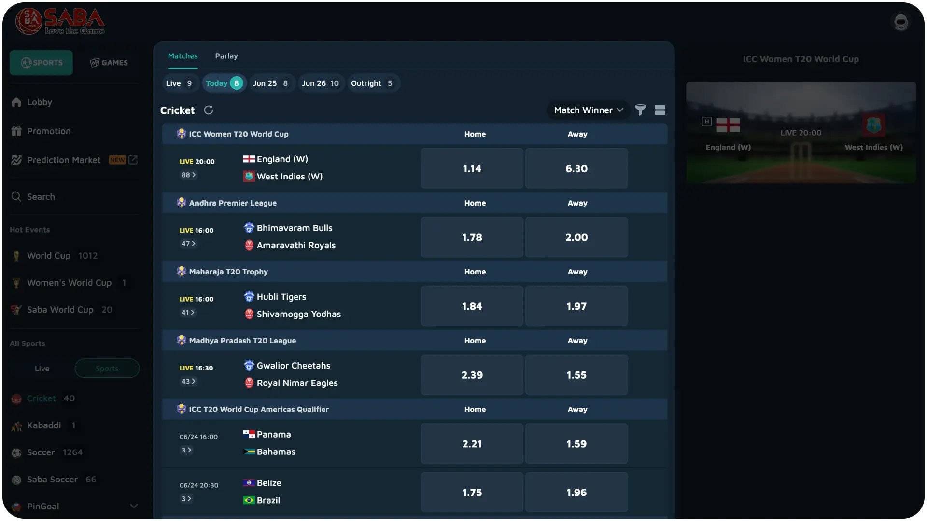
Task: Expand the PinGoal sidebar chevron
Action: click(x=134, y=506)
